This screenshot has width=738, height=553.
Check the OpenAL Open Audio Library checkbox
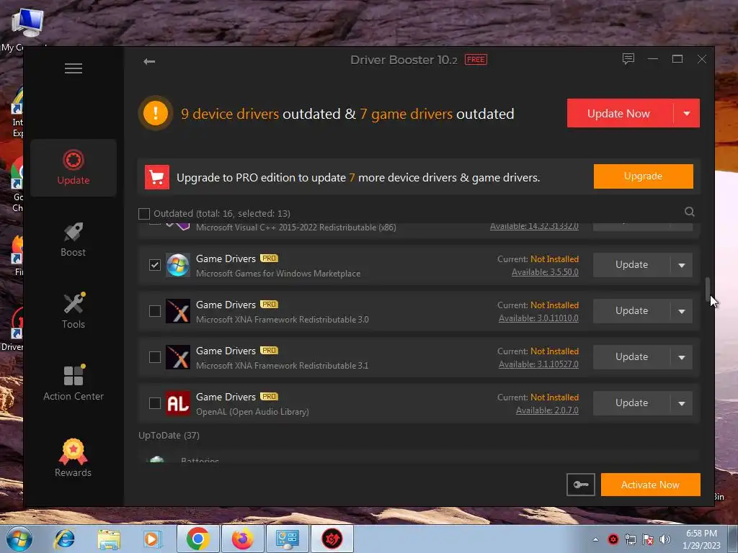[155, 403]
